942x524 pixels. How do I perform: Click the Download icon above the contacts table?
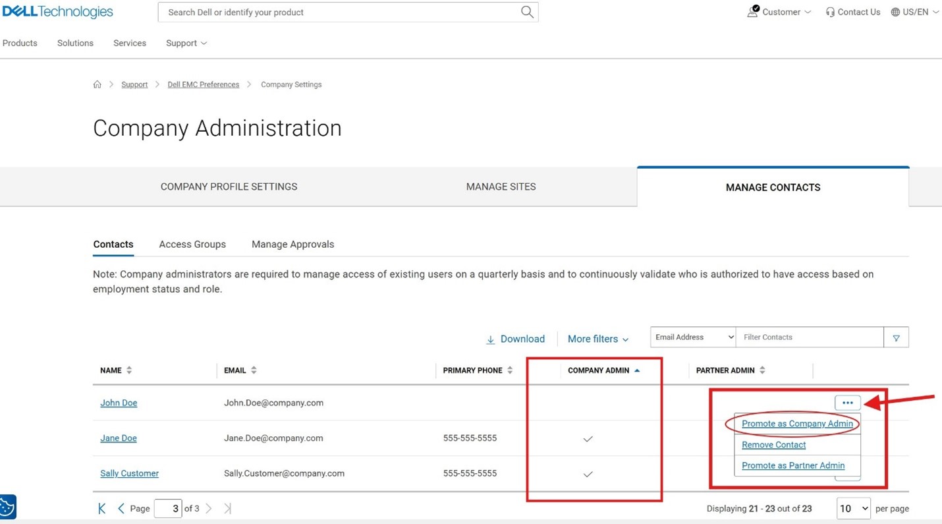point(491,339)
